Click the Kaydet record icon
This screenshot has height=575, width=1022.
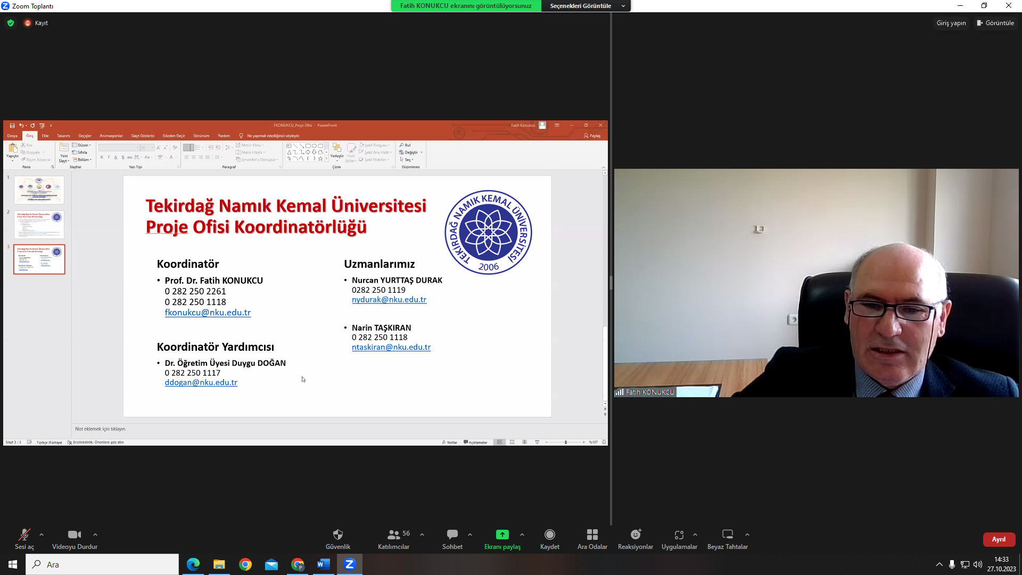[x=549, y=535]
